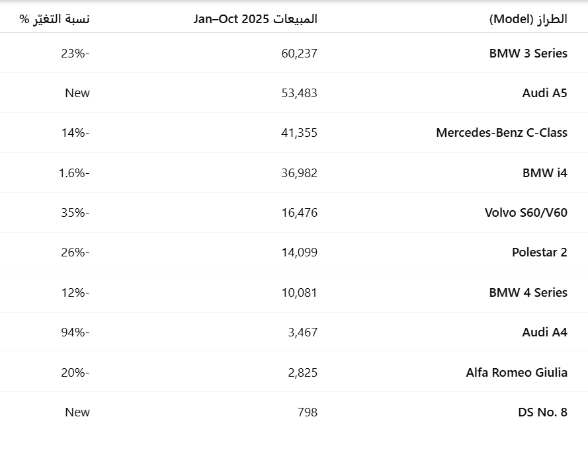Viewport: 588px width, 462px height.
Task: Select the BMW 4 Series model name
Action: coord(528,293)
